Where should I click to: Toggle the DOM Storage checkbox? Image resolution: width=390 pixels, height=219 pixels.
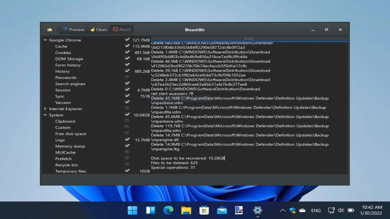(x=127, y=58)
